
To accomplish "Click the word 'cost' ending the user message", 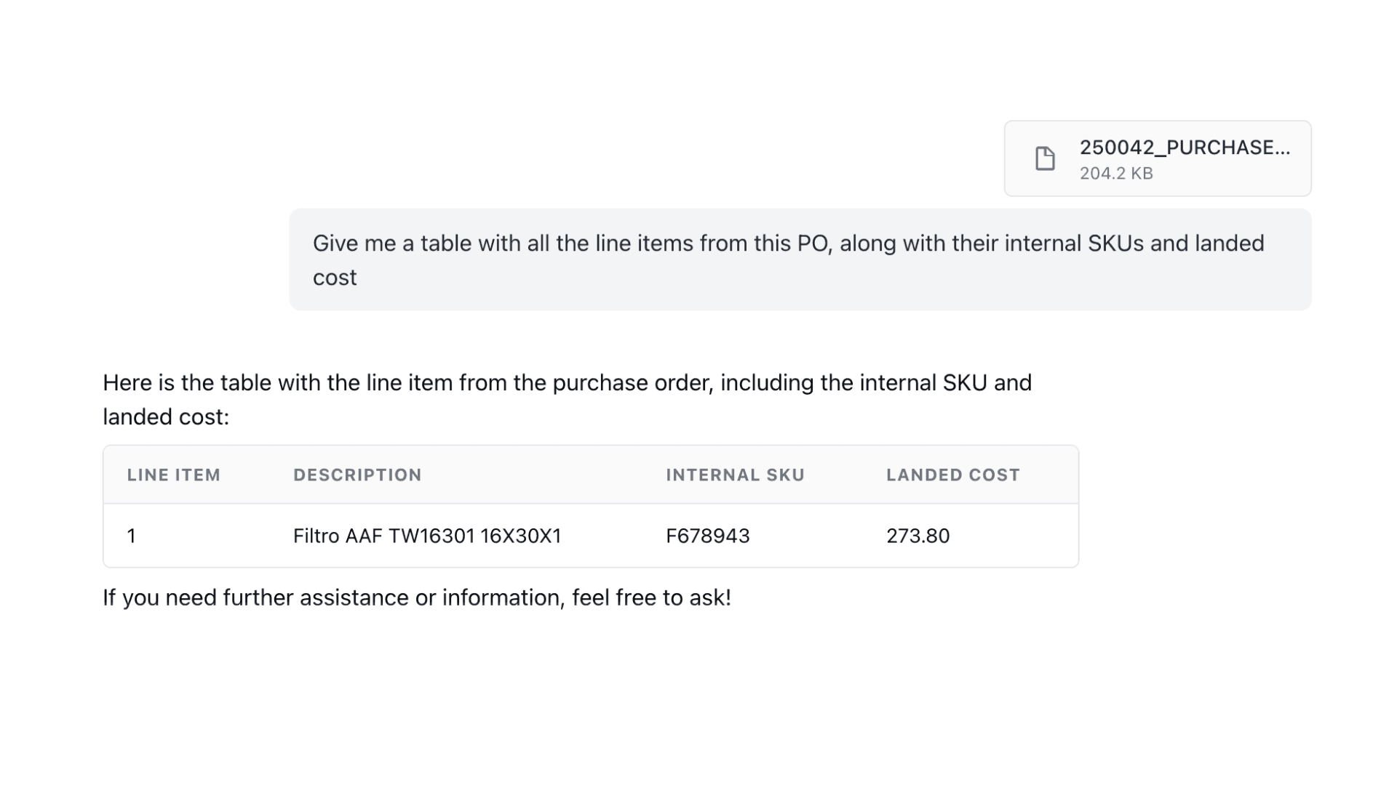I will point(335,278).
